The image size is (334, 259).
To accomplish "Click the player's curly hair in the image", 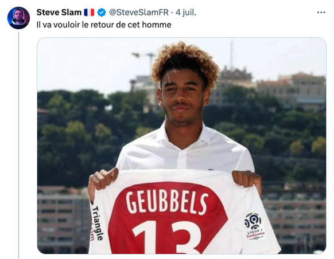I will (x=185, y=62).
